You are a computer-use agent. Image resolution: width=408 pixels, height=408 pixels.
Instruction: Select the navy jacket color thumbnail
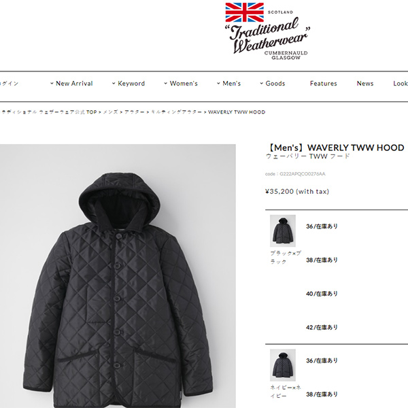283,364
